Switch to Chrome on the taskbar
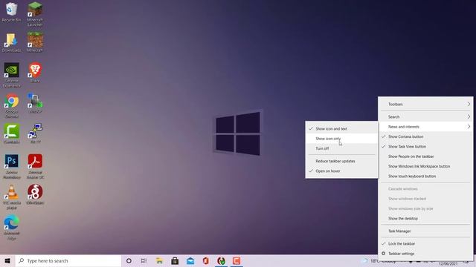476x267 pixels. coord(222,260)
